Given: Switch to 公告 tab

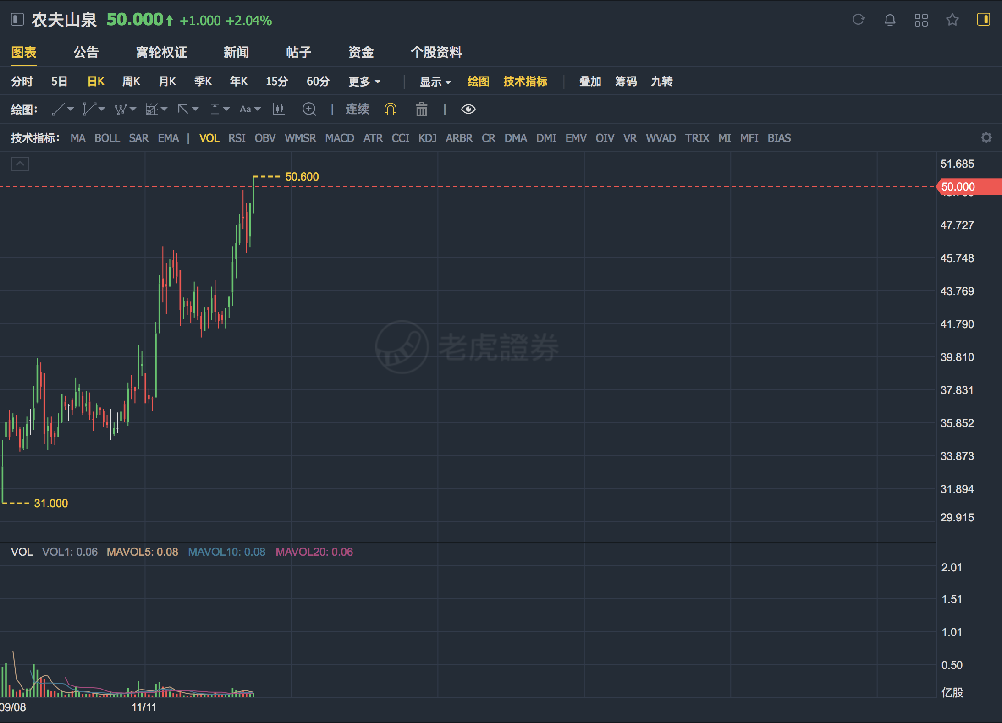Looking at the screenshot, I should pos(86,52).
